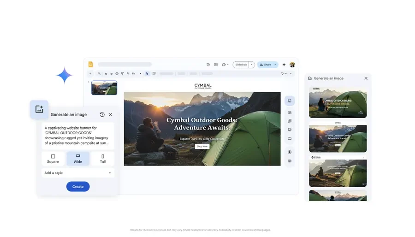Open the user account avatar
Viewport: 415px width, 237px height.
[292, 65]
